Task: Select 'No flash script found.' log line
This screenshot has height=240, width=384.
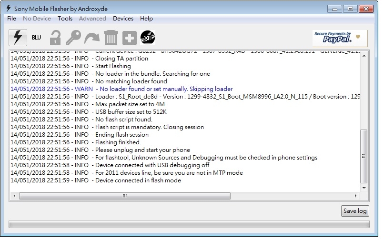Action: click(81, 120)
